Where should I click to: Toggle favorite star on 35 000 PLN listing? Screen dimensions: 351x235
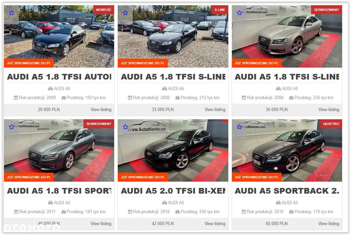[239, 13]
